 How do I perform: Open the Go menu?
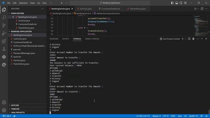(39, 3)
